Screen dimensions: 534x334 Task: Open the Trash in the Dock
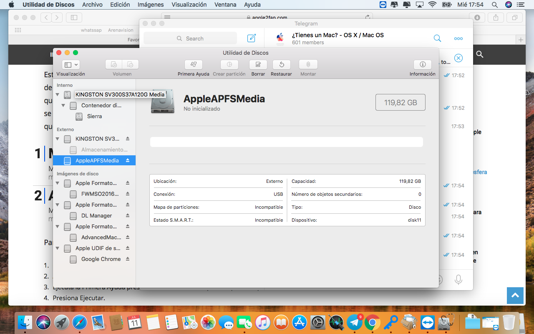pyautogui.click(x=509, y=322)
